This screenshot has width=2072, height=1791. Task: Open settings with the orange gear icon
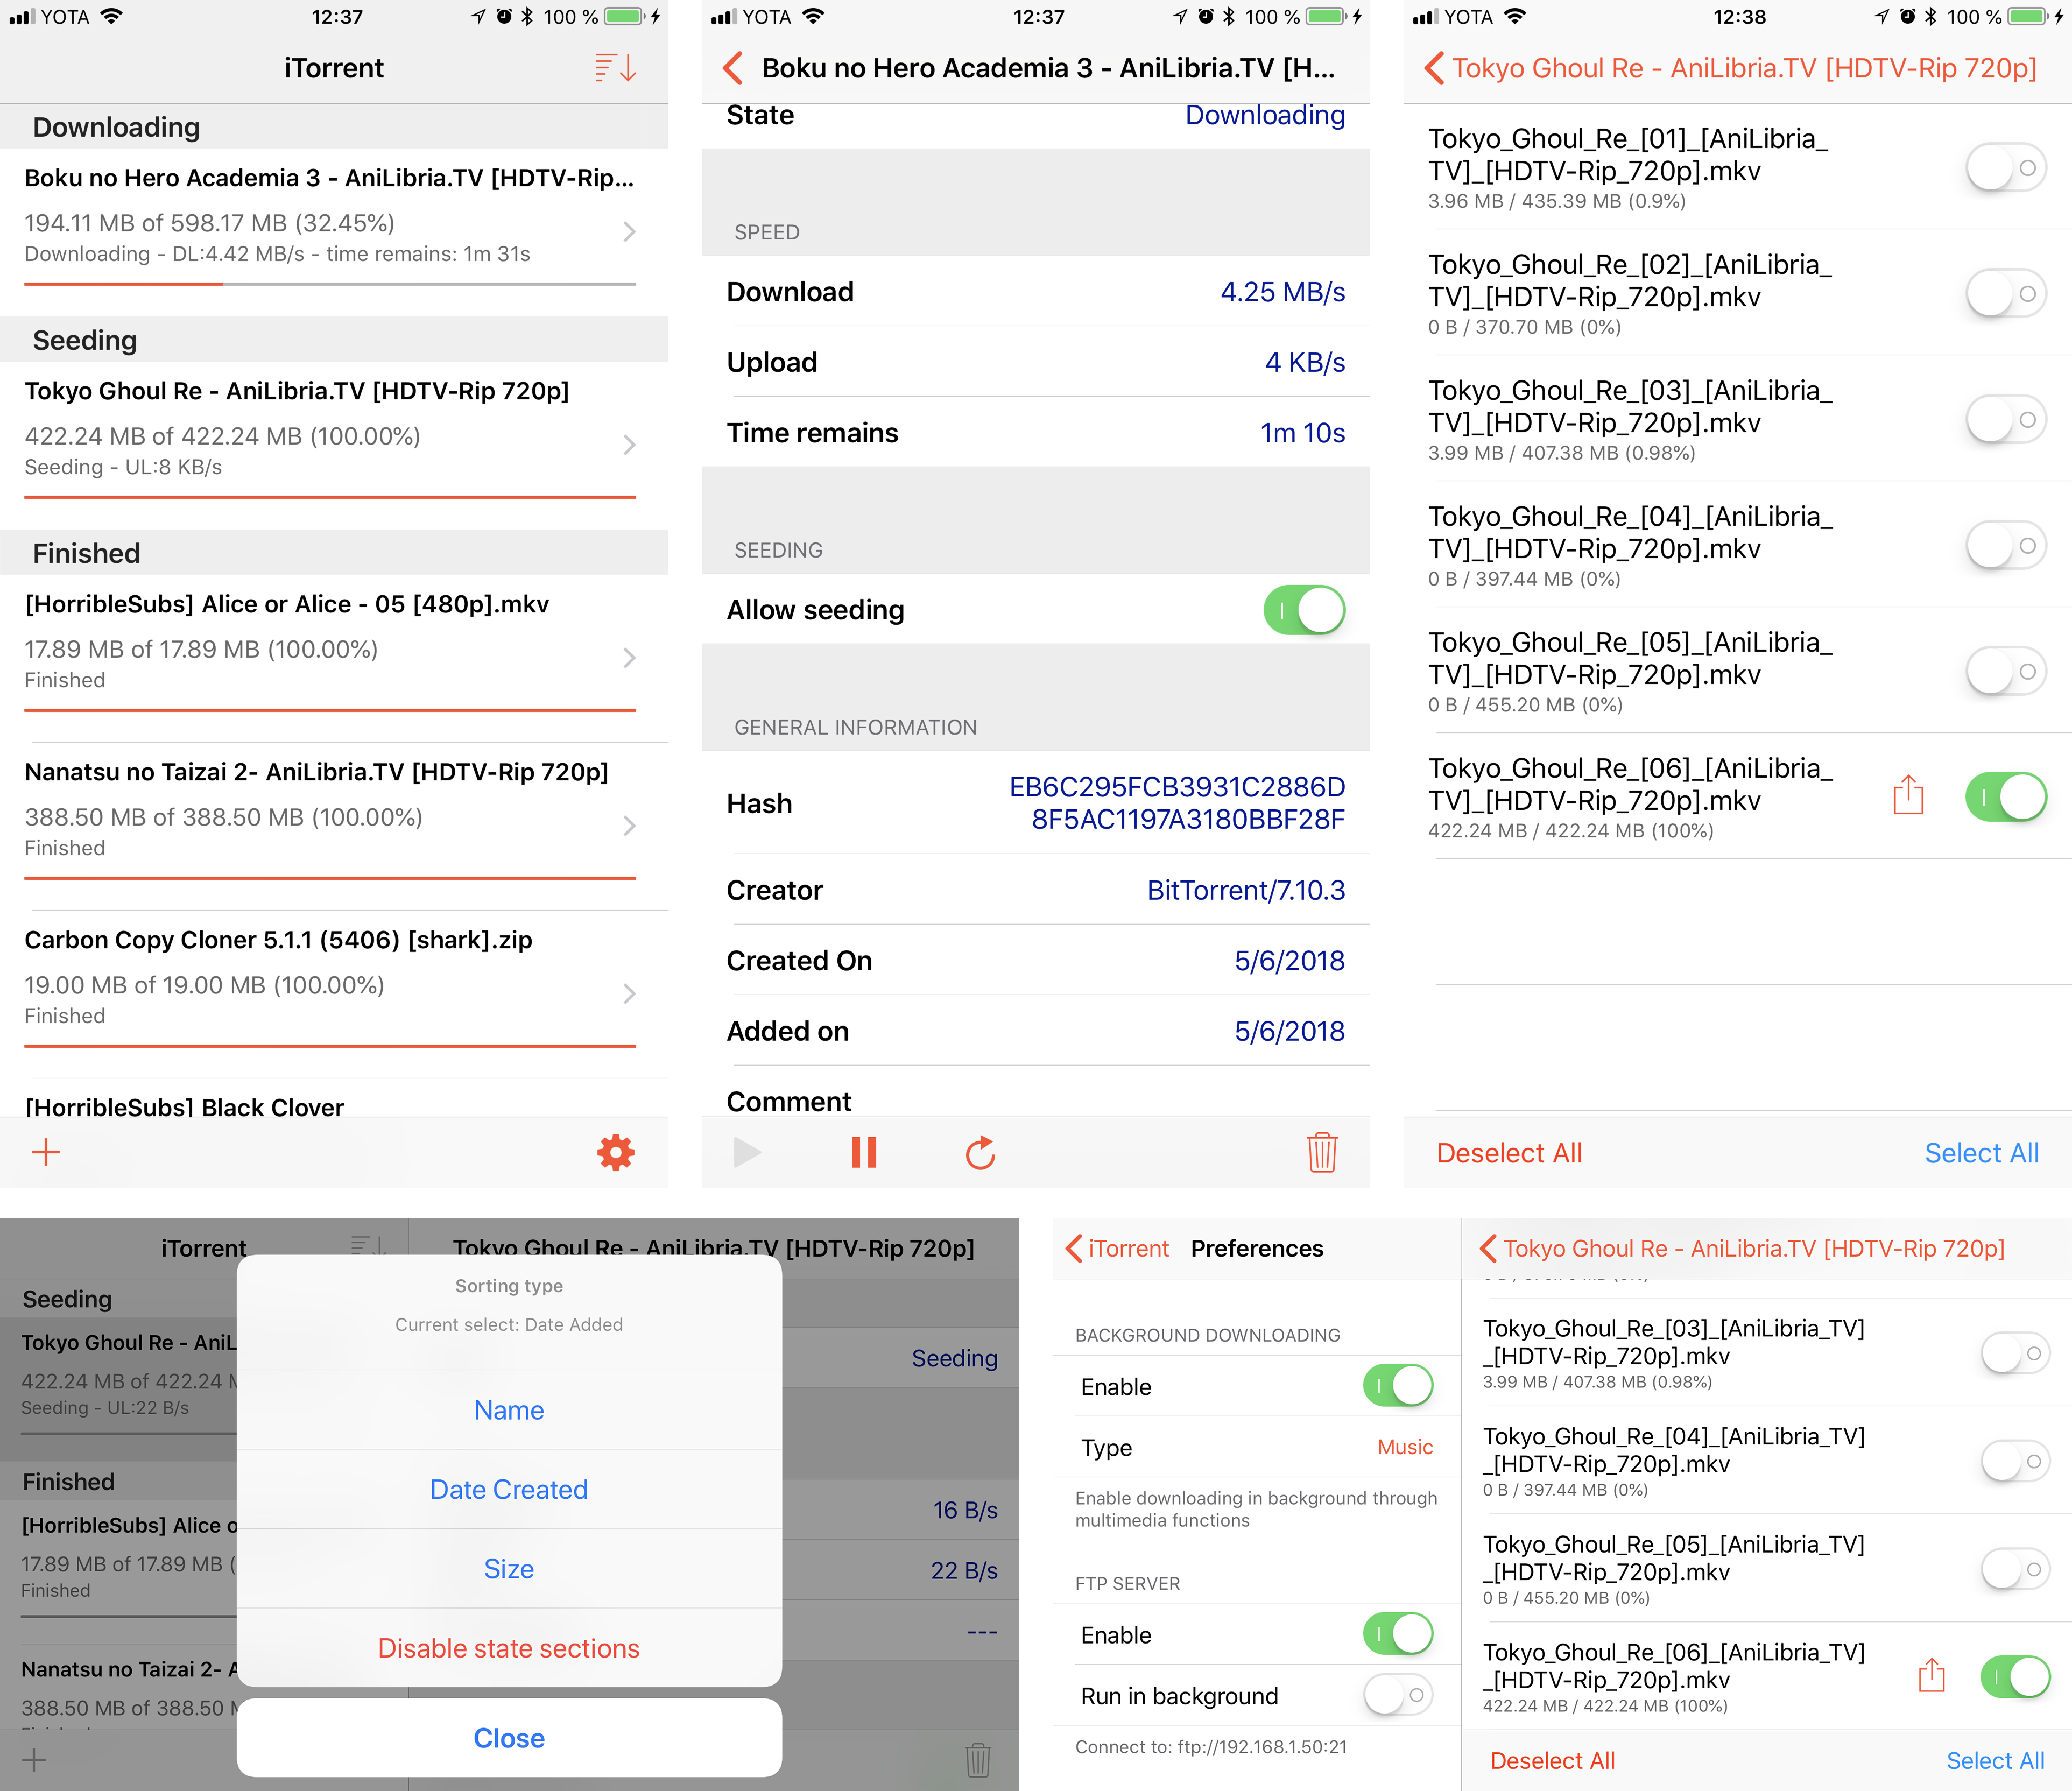coord(616,1152)
